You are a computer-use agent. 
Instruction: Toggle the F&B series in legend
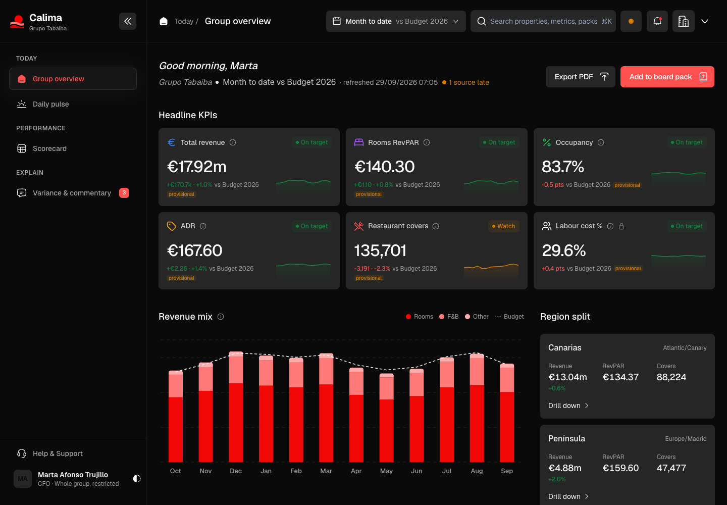click(449, 317)
